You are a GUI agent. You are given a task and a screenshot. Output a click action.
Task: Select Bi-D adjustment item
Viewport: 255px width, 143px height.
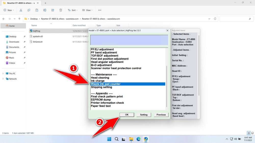click(101, 65)
